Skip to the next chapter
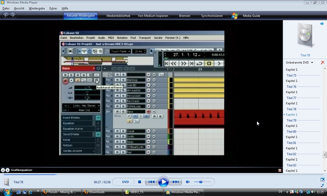Viewport: 327px width, 196px height. coord(176,182)
